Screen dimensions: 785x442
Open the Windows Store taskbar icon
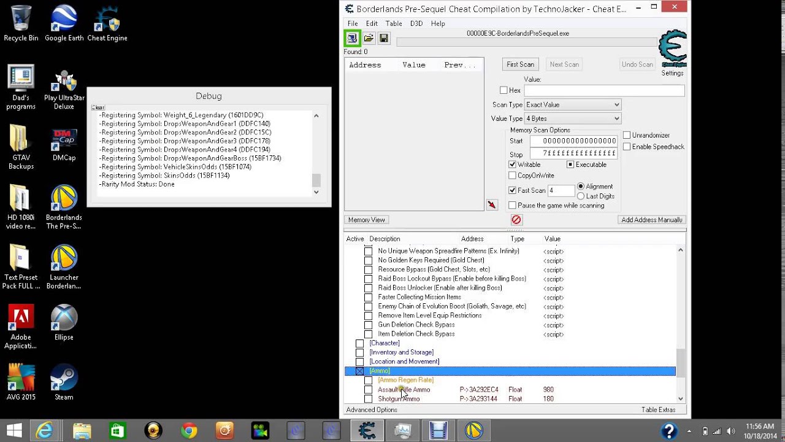(117, 430)
